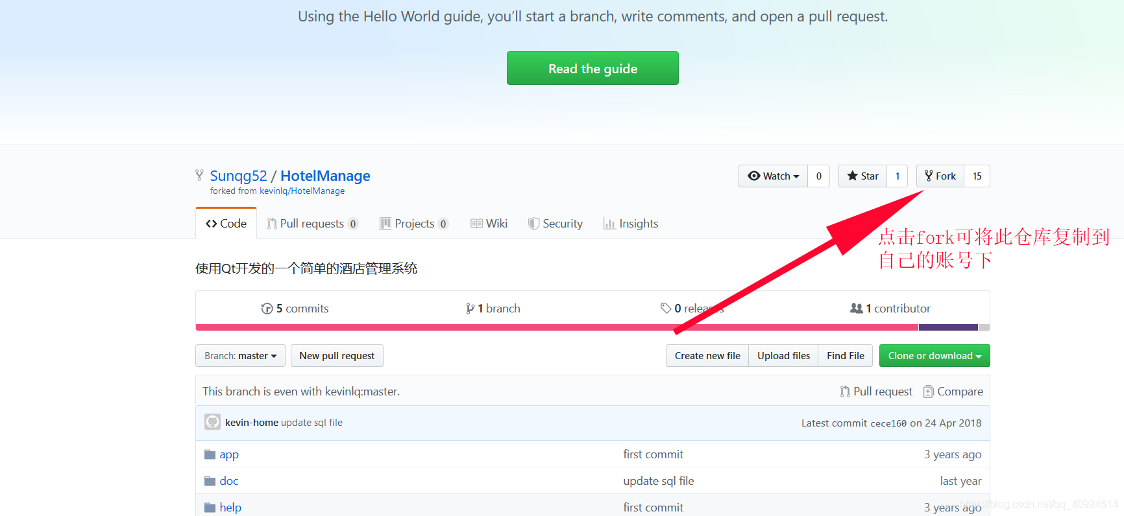Select the Code tab

click(x=226, y=224)
